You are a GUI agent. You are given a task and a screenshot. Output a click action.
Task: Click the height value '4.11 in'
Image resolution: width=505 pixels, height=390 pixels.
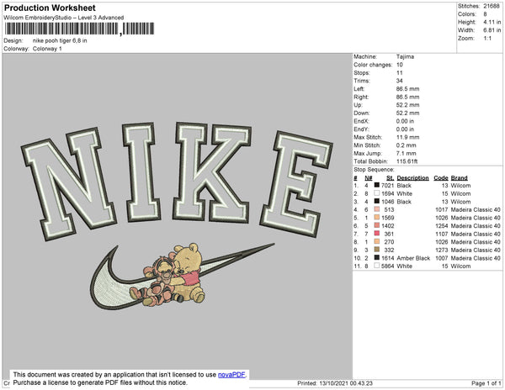(492, 22)
